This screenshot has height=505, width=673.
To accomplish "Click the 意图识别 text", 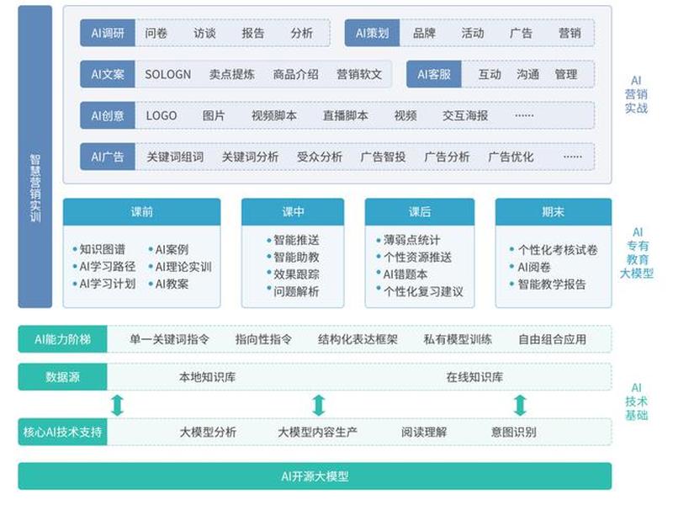I will [x=514, y=432].
